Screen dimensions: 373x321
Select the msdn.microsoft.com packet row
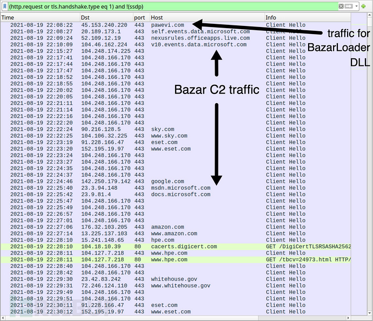click(176, 188)
